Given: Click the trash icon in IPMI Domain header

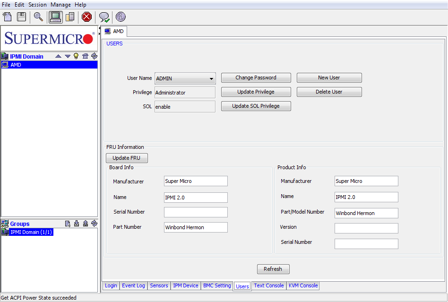Looking at the screenshot, I should coord(85,56).
